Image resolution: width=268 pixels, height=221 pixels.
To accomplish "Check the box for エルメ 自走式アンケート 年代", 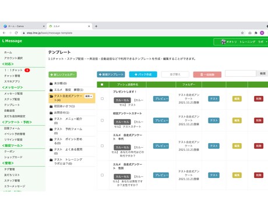I will coord(102,146).
